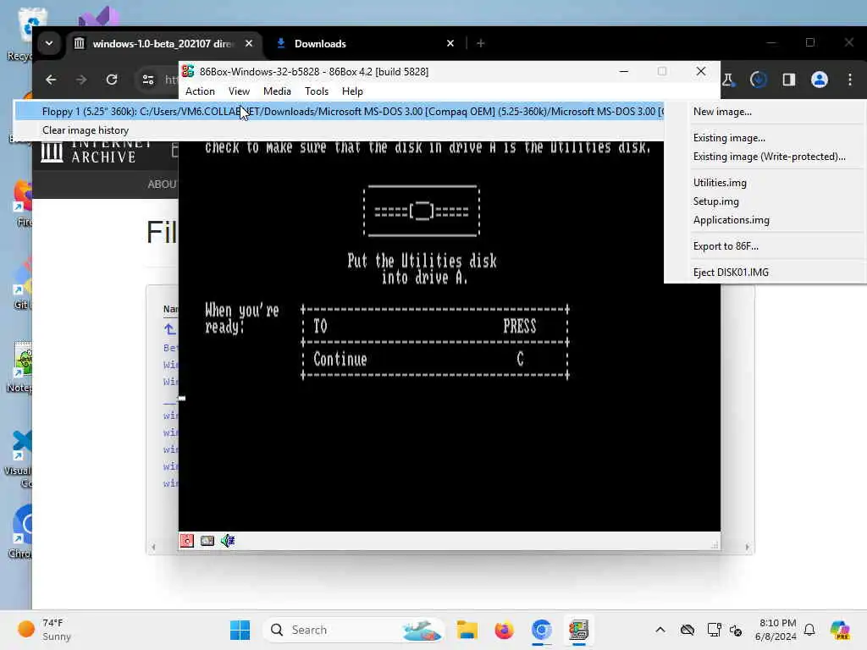Screen dimensions: 867x650
Task: Mount Applications.img from recent images
Action: pos(765,220)
